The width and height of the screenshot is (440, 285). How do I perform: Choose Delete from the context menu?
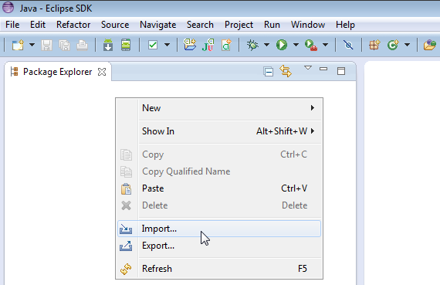[x=219, y=205]
